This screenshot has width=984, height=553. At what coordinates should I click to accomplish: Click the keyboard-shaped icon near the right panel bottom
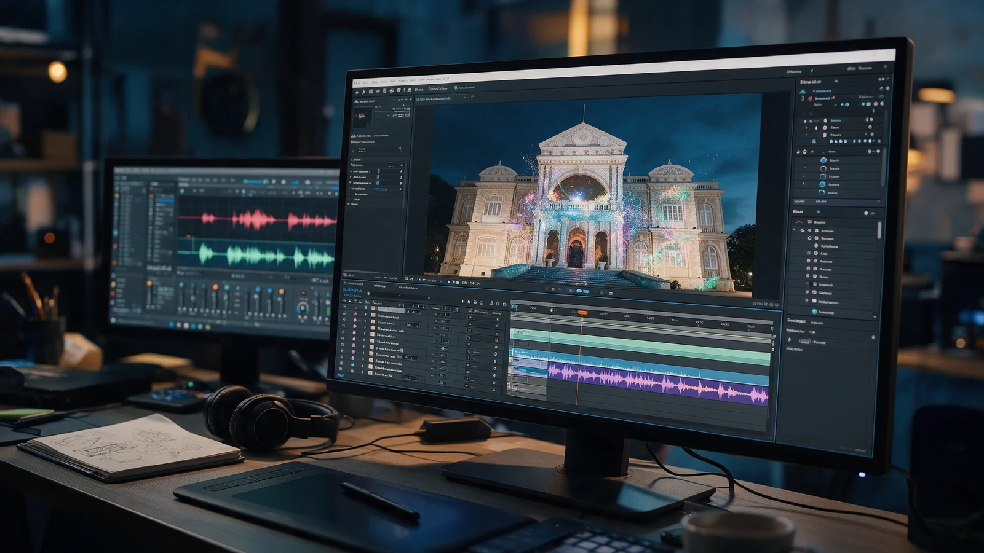tap(804, 342)
